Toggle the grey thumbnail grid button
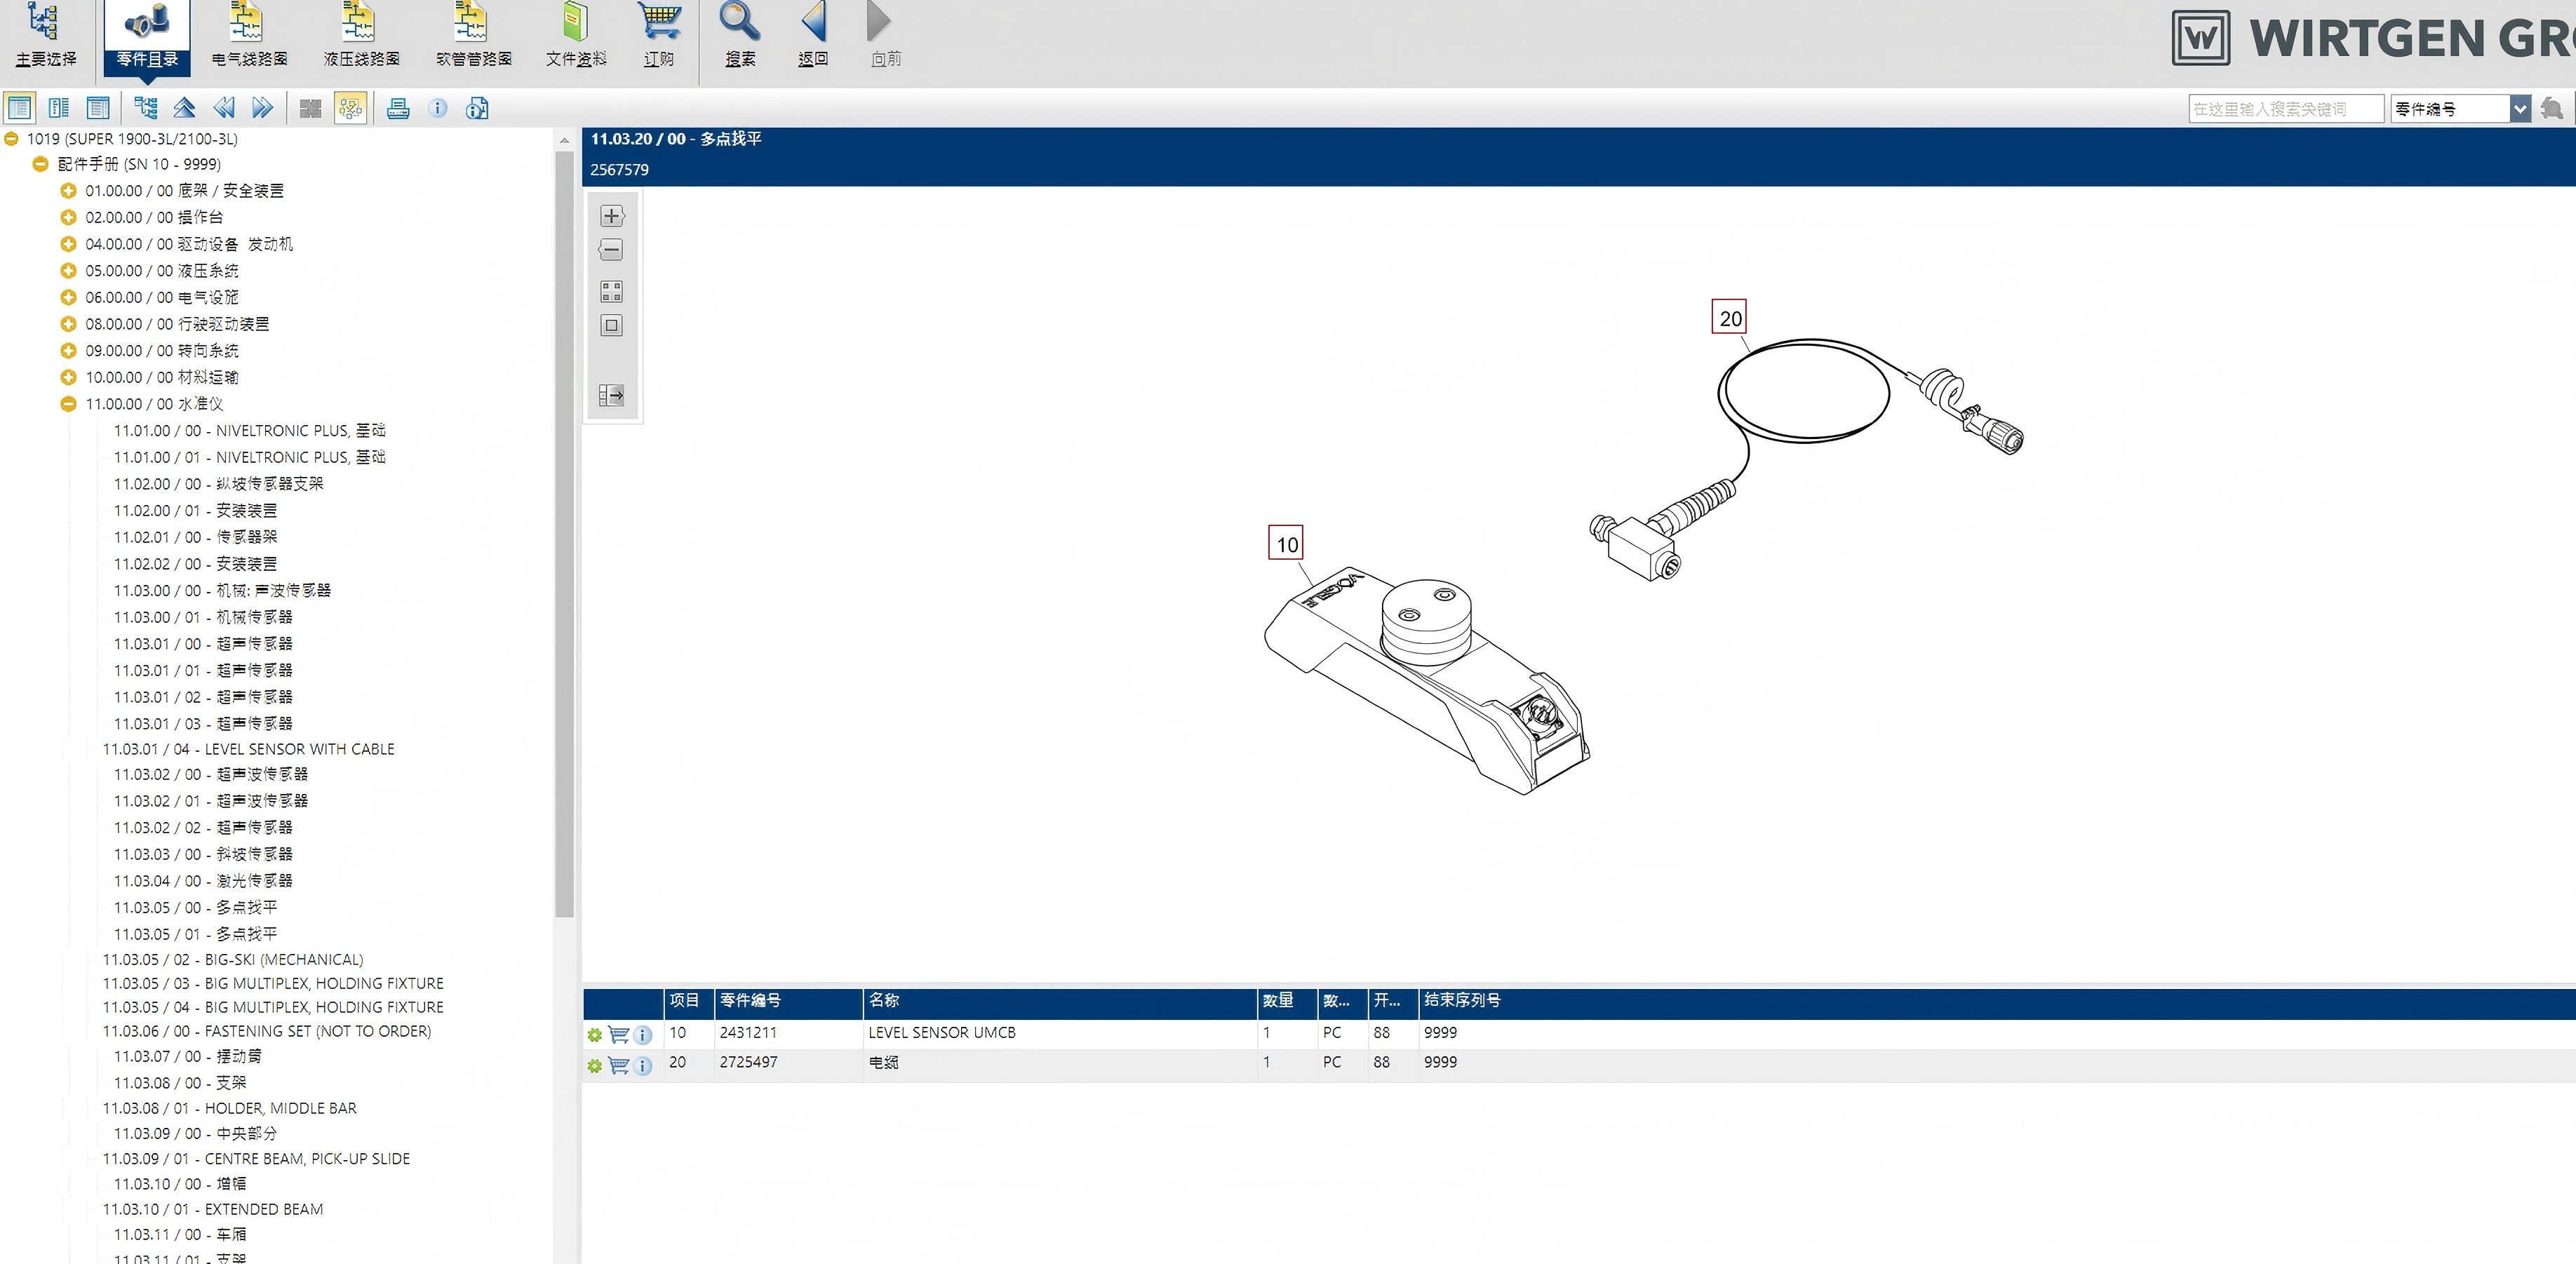 coord(311,108)
